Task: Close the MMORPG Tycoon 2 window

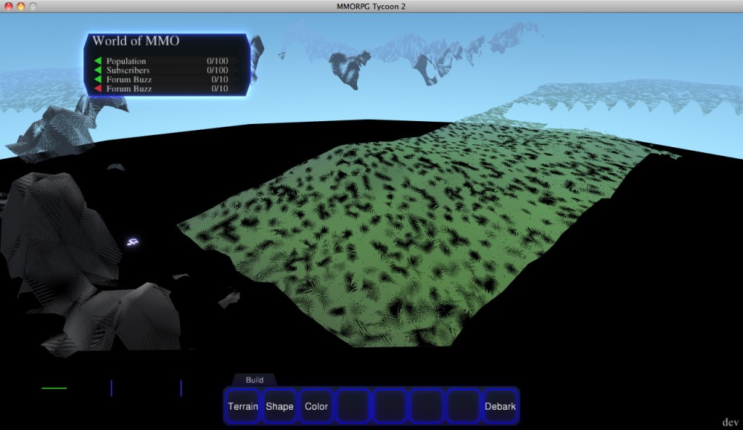Action: [x=9, y=6]
